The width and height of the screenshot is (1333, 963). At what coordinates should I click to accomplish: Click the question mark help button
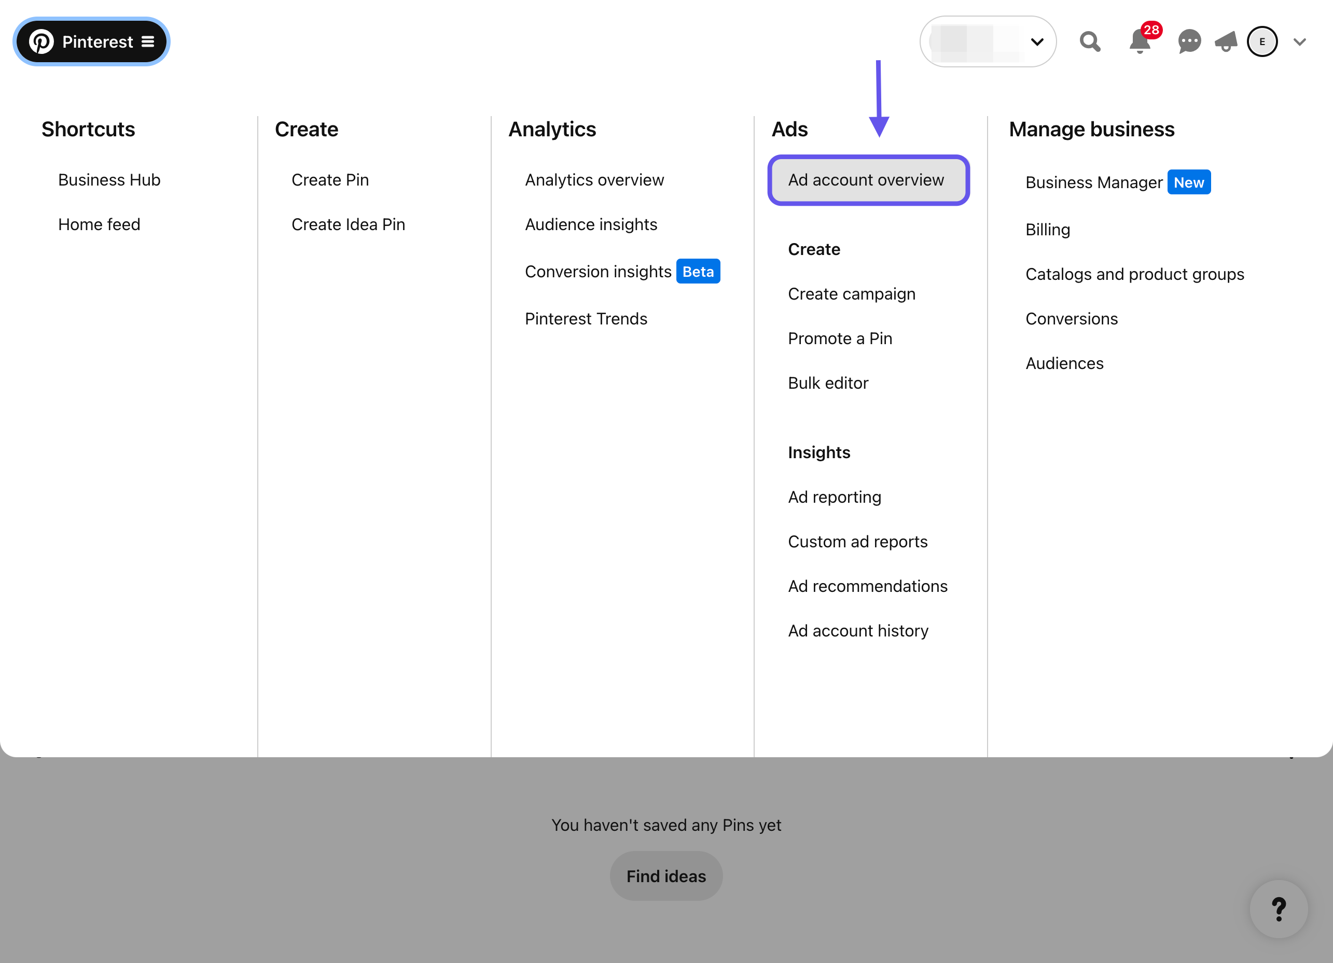[1279, 909]
